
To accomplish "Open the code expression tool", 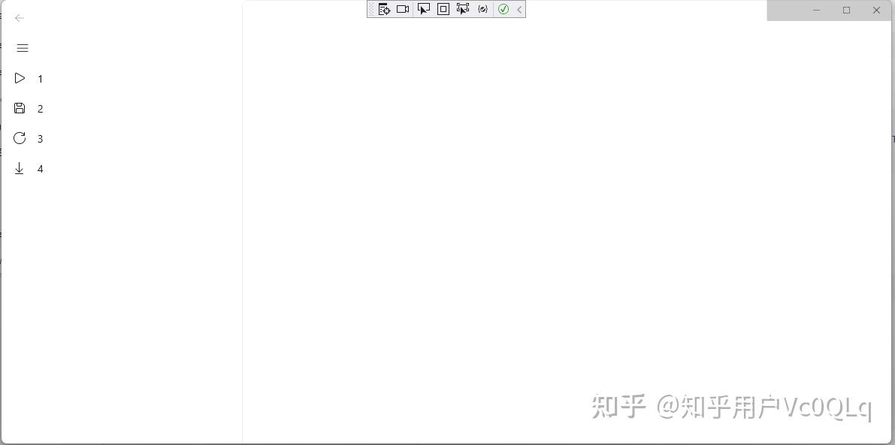I will [482, 9].
